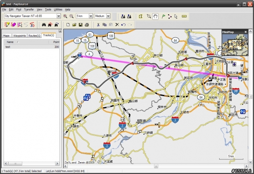This screenshot has height=174, width=254.
Task: Open the map product dropdown
Action: (x=59, y=16)
